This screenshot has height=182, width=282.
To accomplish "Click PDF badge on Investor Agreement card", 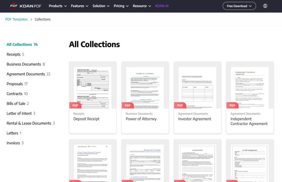I will 180,105.
